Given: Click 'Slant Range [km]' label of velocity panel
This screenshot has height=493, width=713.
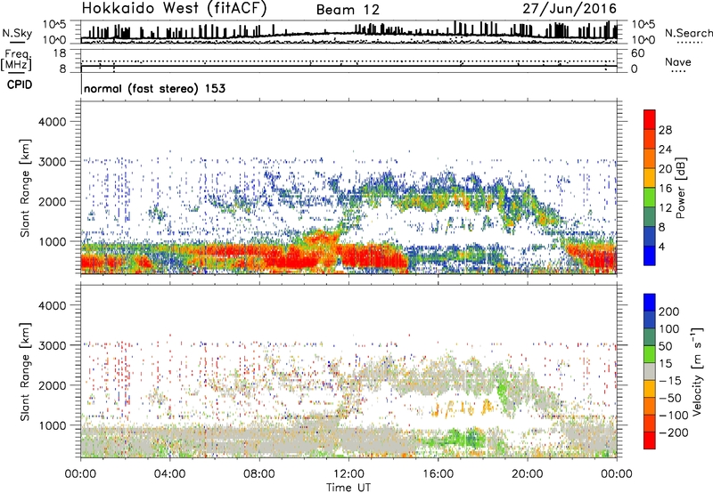Looking at the screenshot, I should (x=25, y=372).
